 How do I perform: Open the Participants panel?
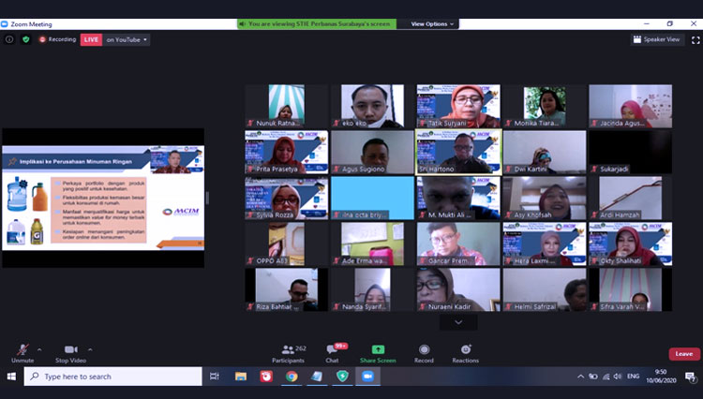click(x=288, y=352)
